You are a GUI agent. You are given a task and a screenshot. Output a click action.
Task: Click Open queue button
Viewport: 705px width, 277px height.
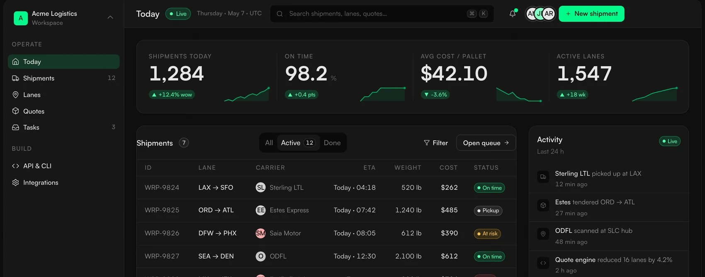[486, 143]
